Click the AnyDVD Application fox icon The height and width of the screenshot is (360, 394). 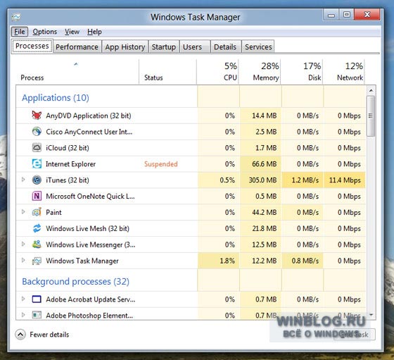(37, 116)
